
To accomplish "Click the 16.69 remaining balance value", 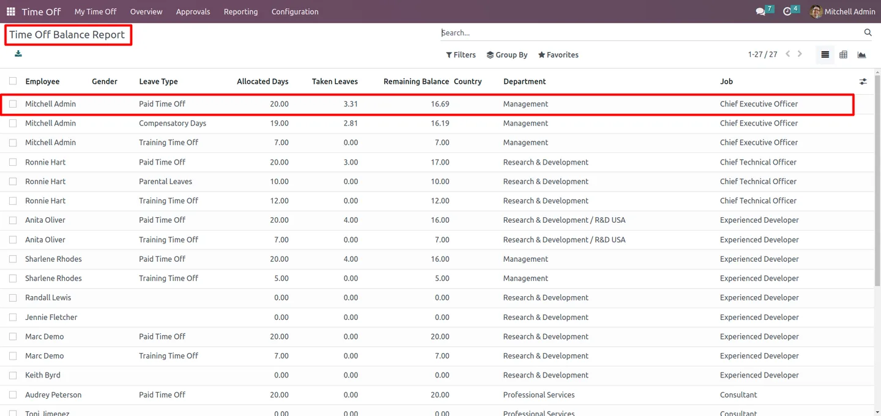I will (440, 104).
